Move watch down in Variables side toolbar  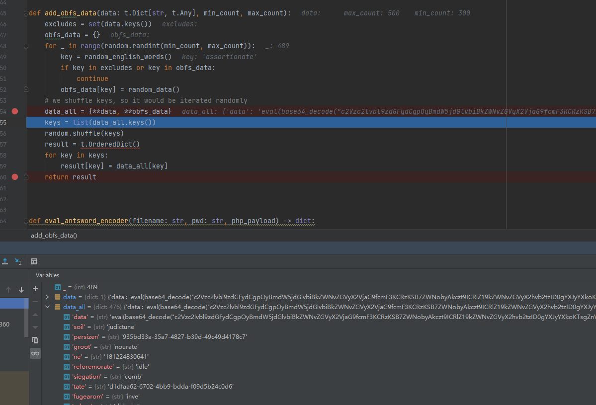point(35,327)
